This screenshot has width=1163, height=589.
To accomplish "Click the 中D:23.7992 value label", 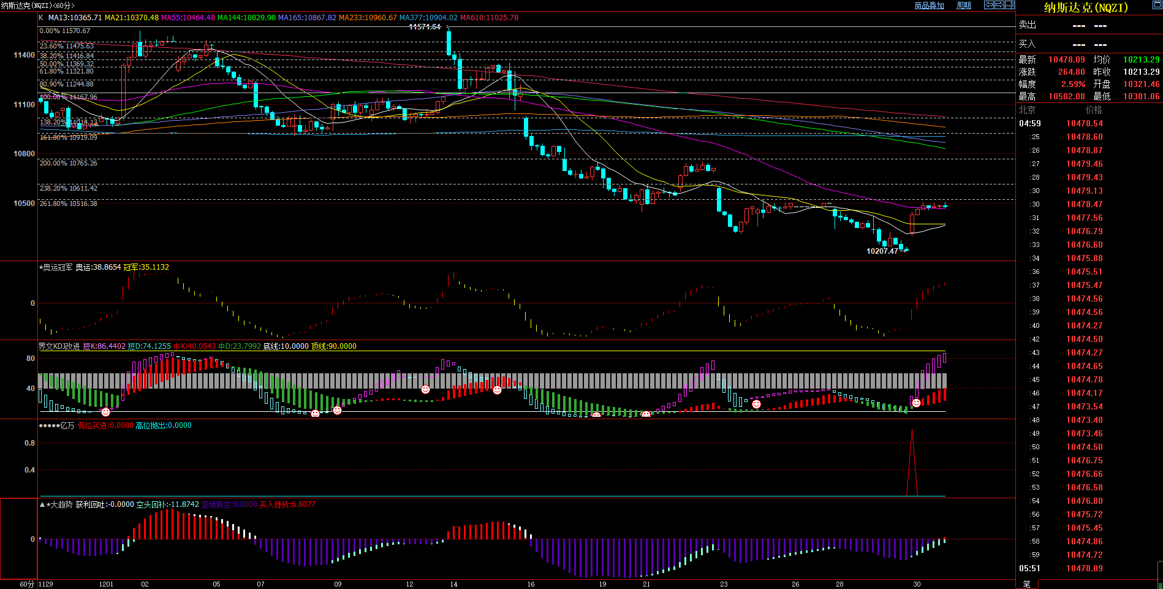I will [240, 346].
